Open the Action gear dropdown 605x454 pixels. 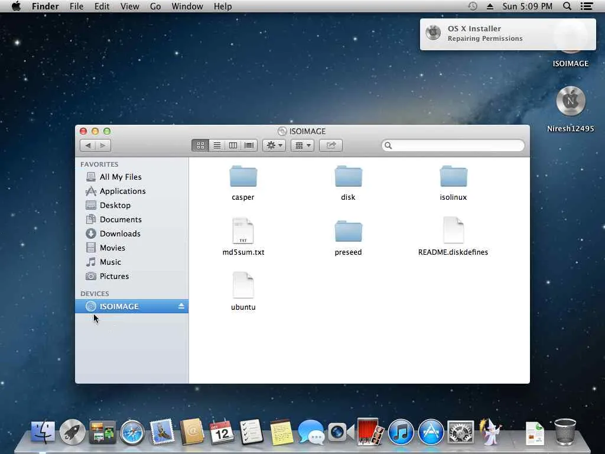click(274, 145)
